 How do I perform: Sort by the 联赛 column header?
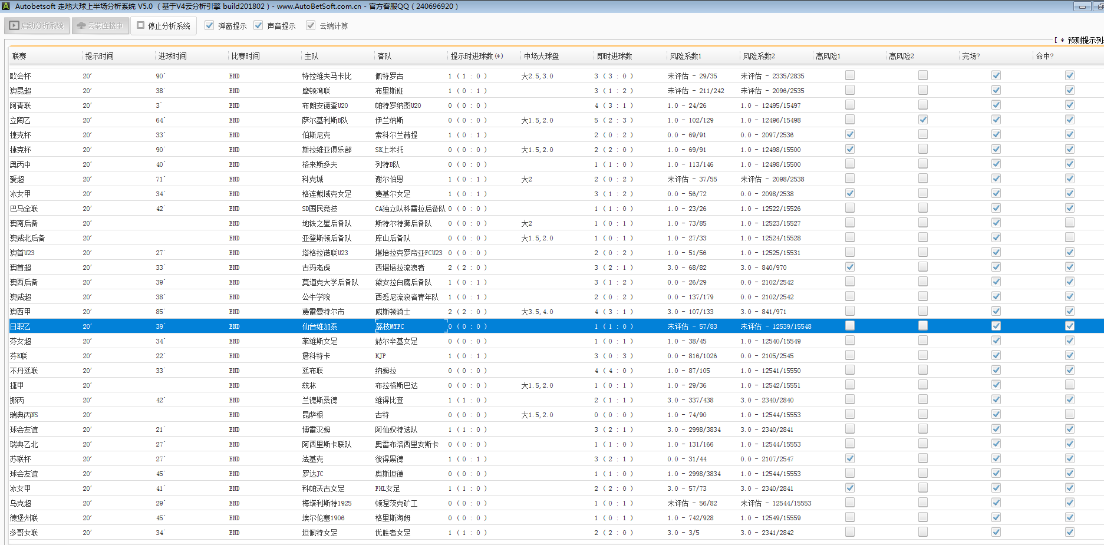(19, 57)
